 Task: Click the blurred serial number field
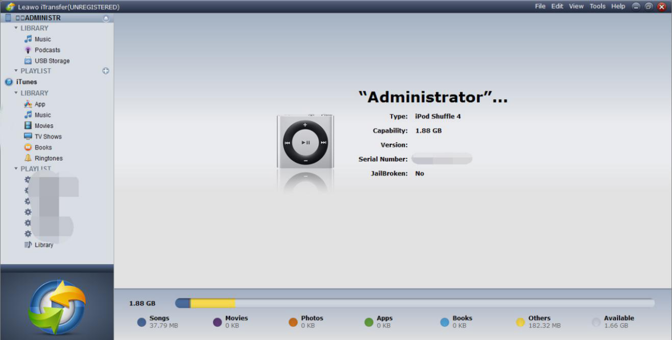pyautogui.click(x=442, y=158)
